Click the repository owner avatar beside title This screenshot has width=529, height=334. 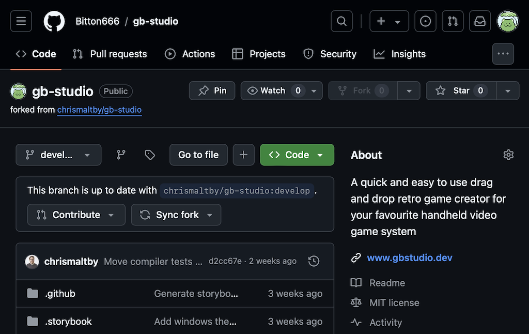point(18,92)
